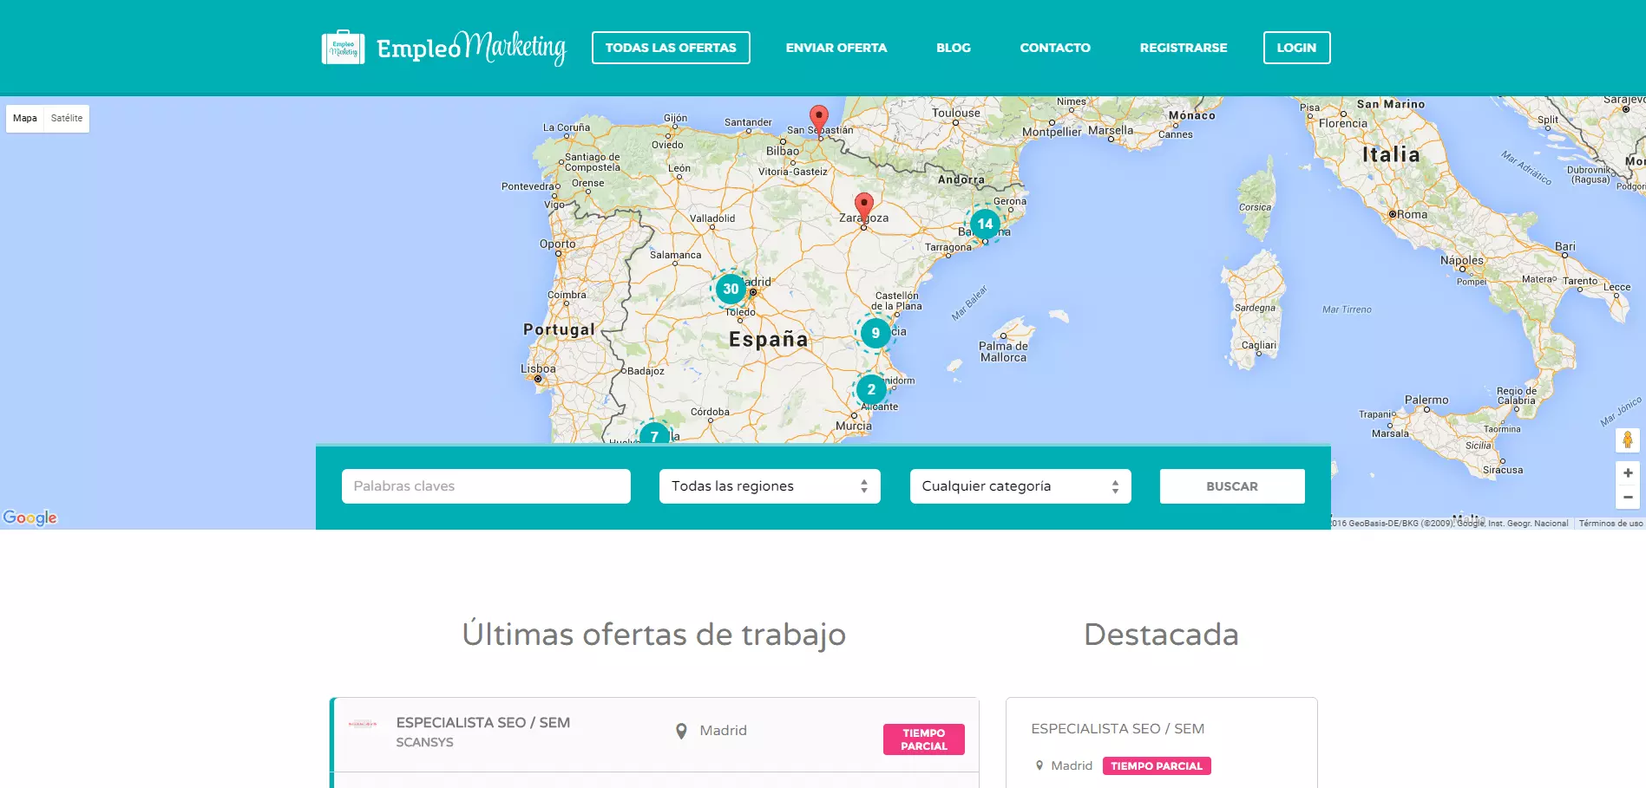Click the red map pin at Zaragoza
The width and height of the screenshot is (1646, 788).
(863, 206)
